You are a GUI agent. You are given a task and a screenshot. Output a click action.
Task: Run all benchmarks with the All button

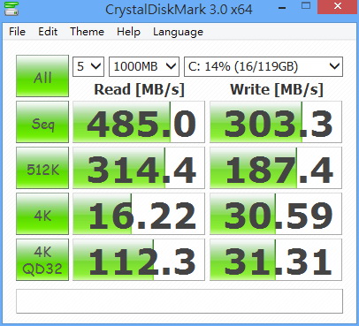pos(42,76)
